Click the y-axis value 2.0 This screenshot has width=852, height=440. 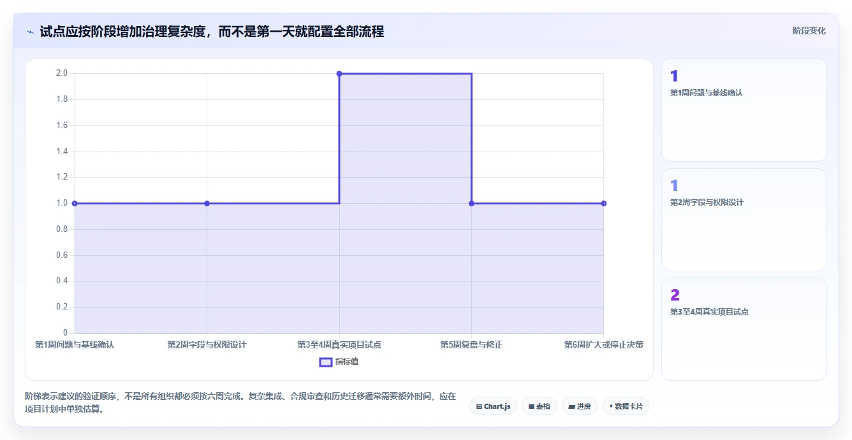pos(62,73)
